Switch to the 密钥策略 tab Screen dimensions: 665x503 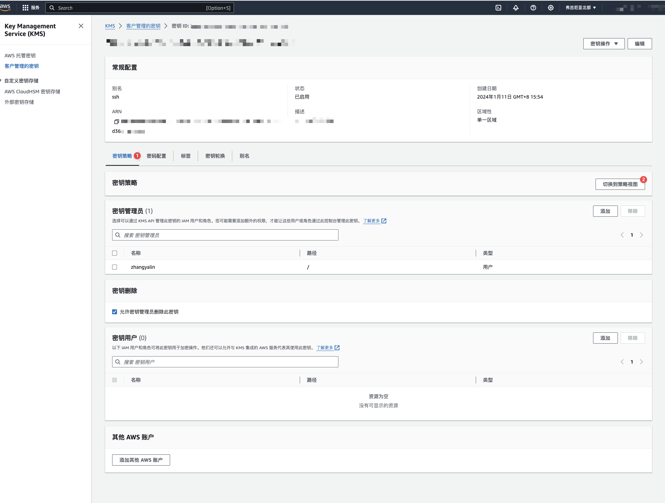[x=122, y=156]
